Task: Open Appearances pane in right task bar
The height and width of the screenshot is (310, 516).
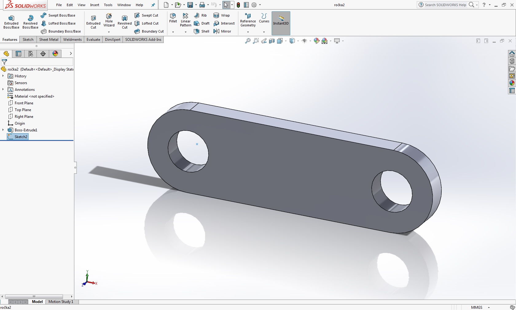Action: (x=512, y=83)
